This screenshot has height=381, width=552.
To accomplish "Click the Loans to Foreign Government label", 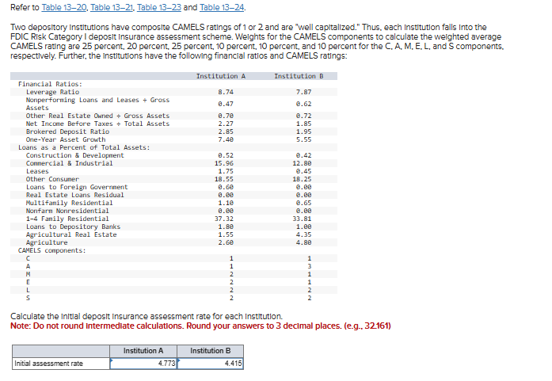I will click(77, 187).
